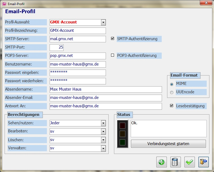Uncheck the SMTP-Authentifizierung checkbox
Viewport: 214px width, 172px height.
[113, 39]
